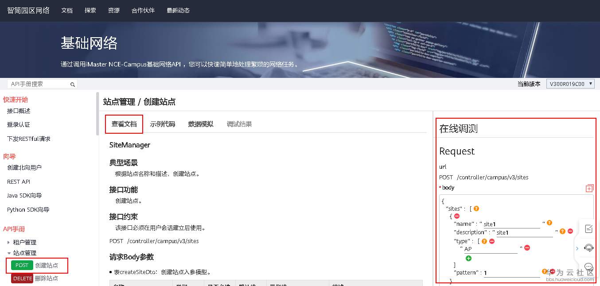Open the 探索 menu in the top navigation
The width and height of the screenshot is (600, 286).
(90, 10)
